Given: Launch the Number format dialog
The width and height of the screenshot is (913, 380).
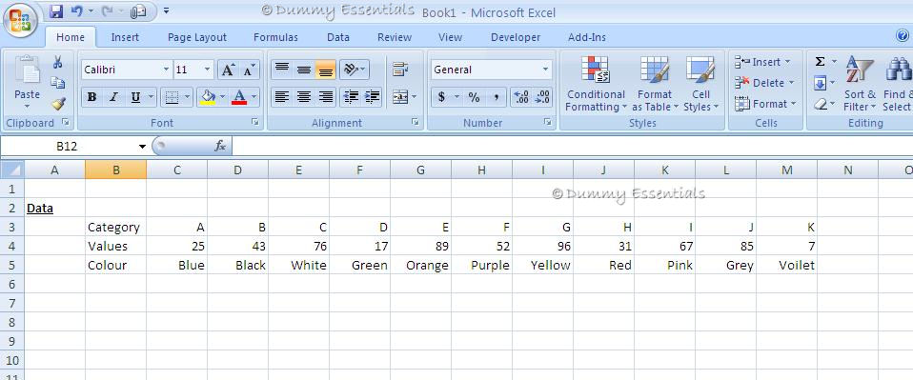Looking at the screenshot, I should [x=547, y=123].
